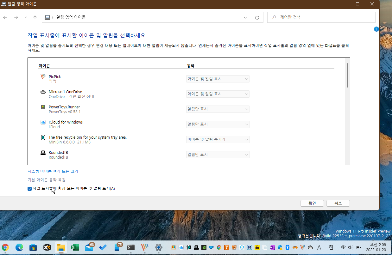
Task: Open PicPick from the taskbar
Action: [x=144, y=248]
